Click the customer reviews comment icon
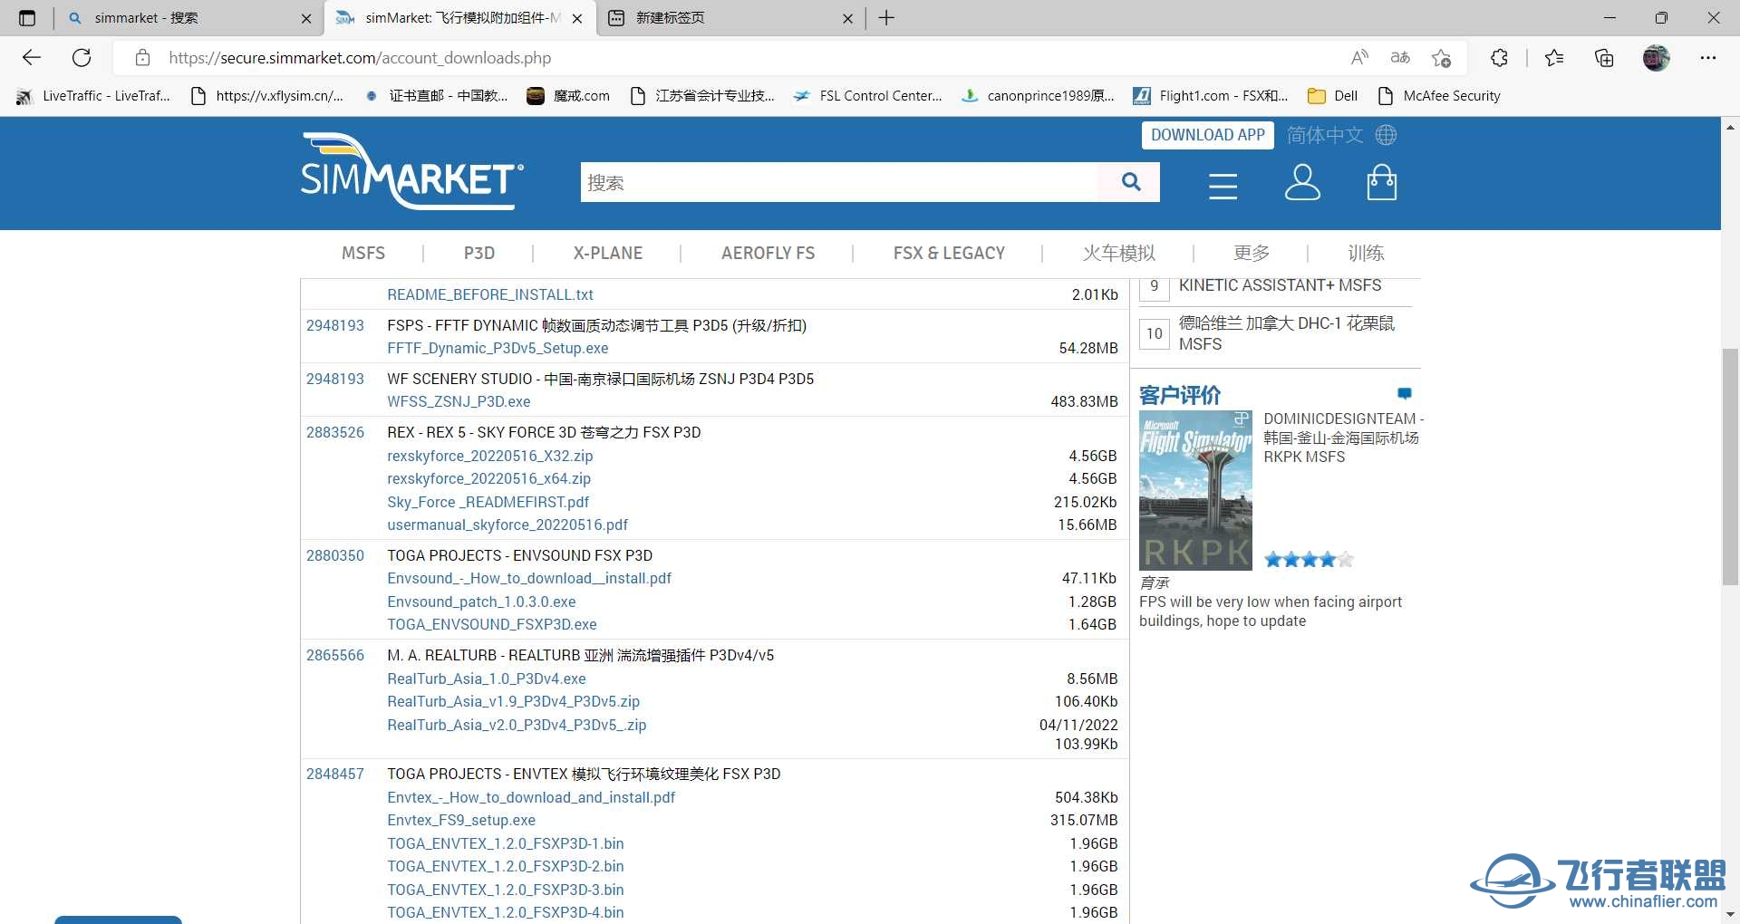Viewport: 1740px width, 924px height. (x=1405, y=393)
